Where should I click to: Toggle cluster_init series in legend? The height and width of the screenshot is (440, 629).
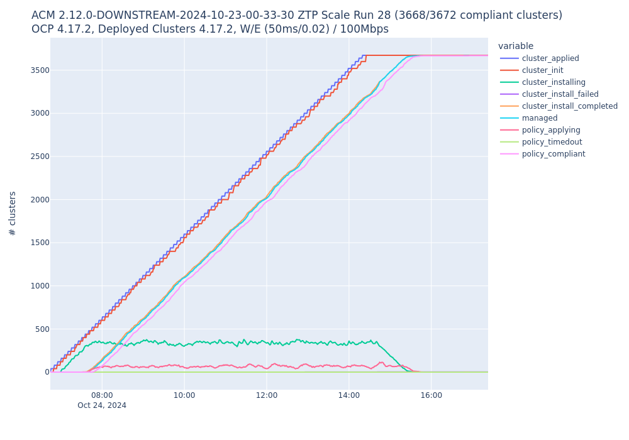532,70
